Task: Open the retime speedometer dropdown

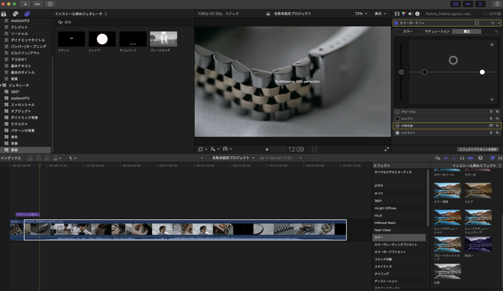Action: click(227, 149)
